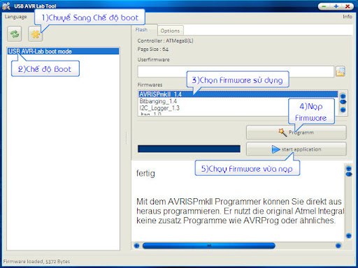
Task: Click the horizontal scrollbar thumb in log
Action: tap(209, 246)
